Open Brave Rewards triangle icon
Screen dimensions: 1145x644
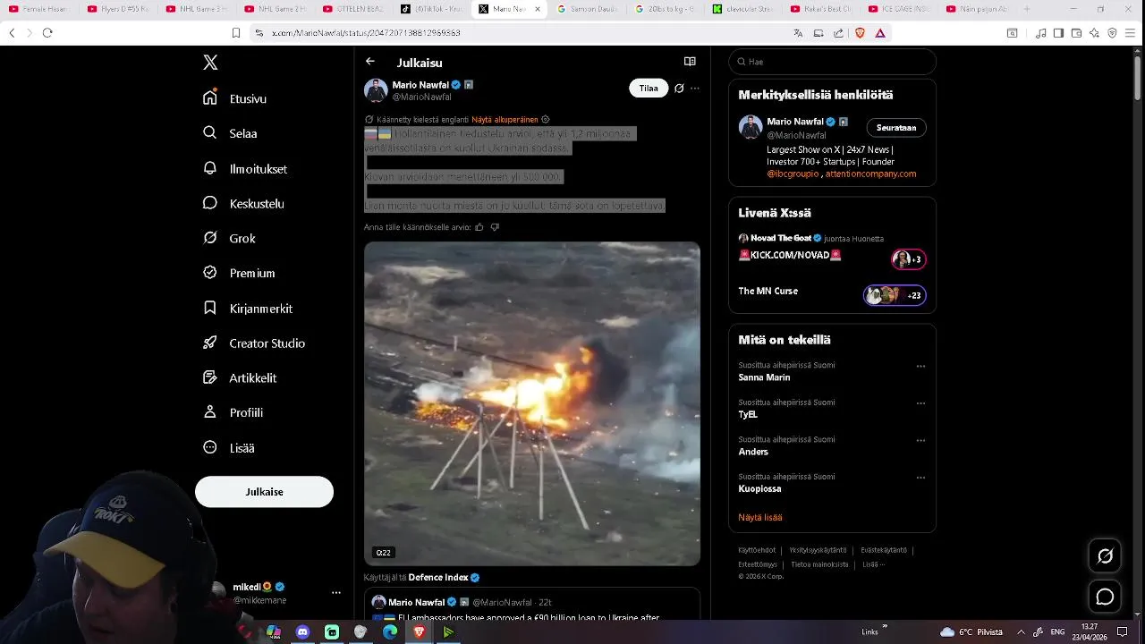[x=880, y=33]
